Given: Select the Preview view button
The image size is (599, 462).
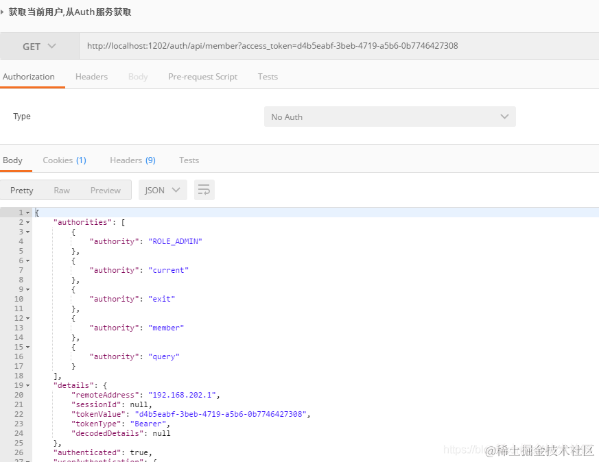Looking at the screenshot, I should click(106, 191).
